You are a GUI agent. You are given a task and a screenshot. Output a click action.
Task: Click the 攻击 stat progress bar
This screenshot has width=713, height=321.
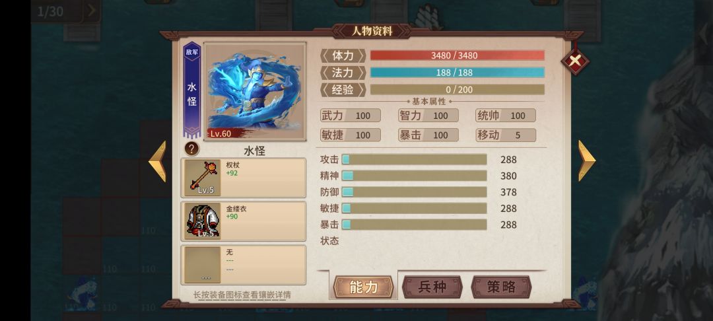coord(414,160)
